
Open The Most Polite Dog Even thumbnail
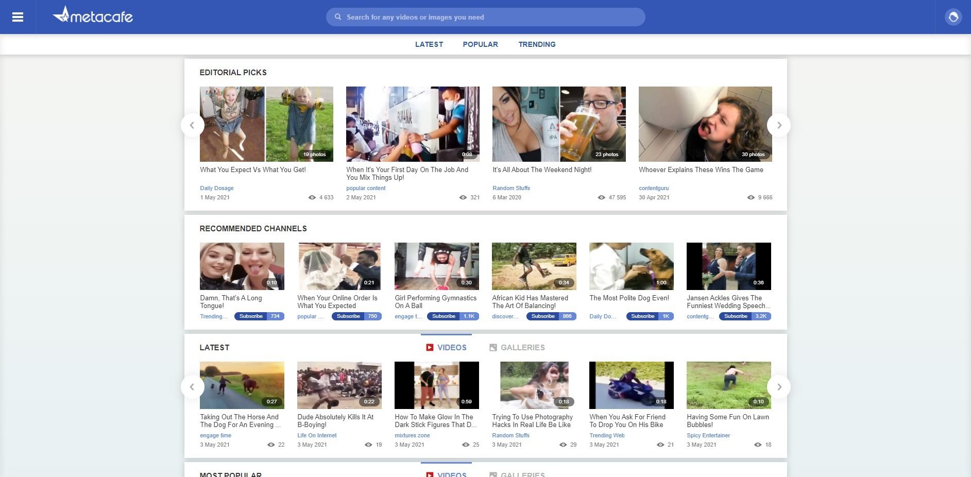(631, 266)
